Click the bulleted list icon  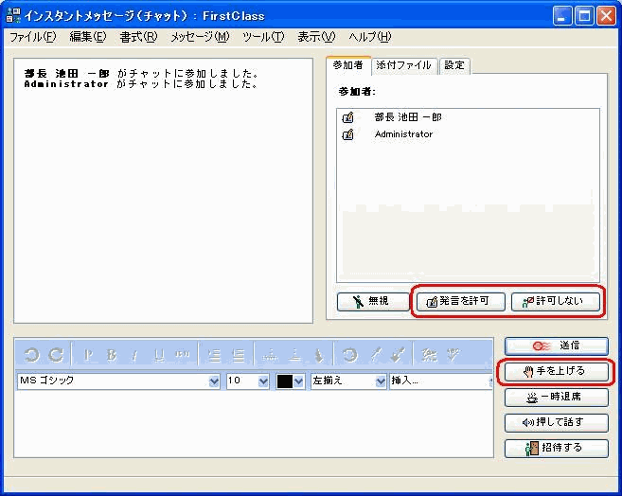point(239,355)
